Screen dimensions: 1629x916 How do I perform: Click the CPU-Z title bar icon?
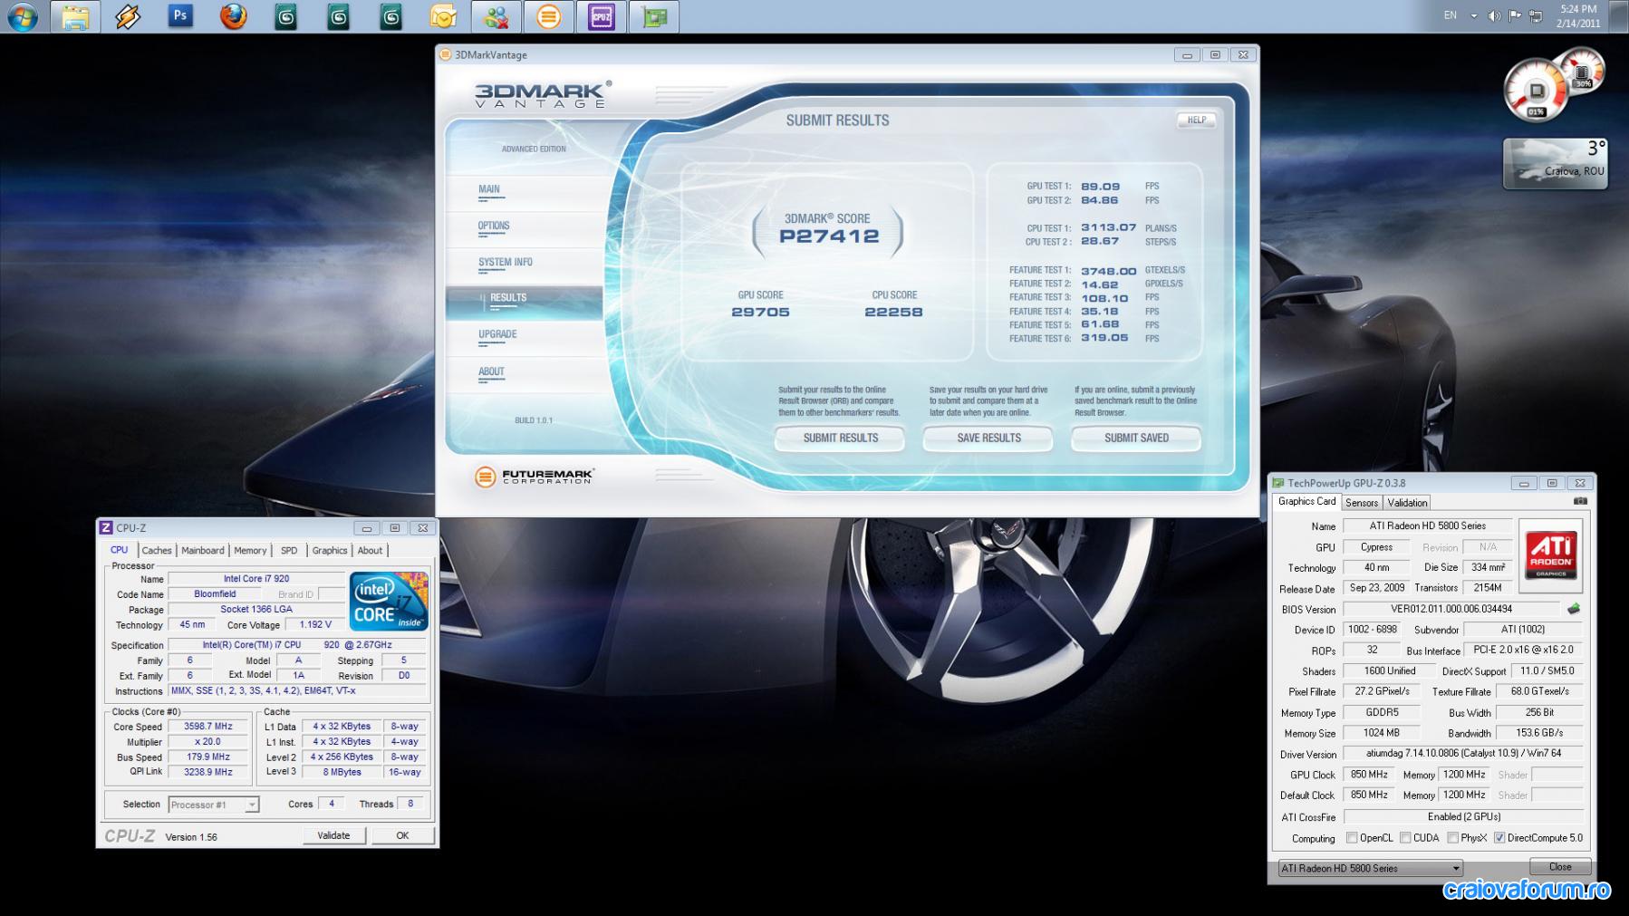click(106, 527)
